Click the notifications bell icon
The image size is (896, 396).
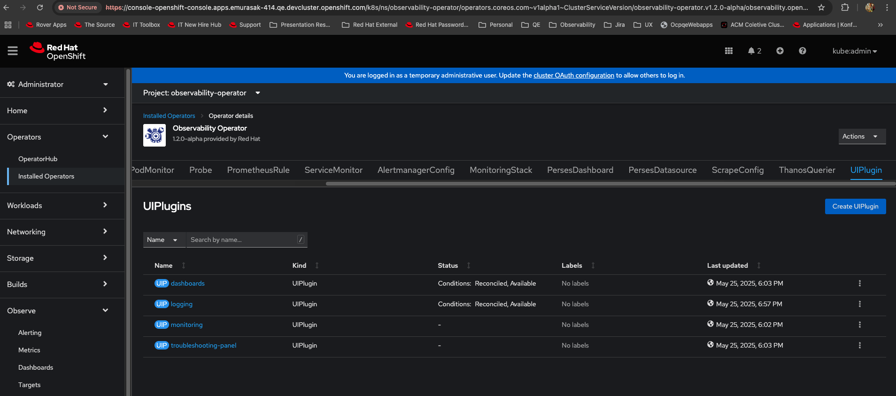point(751,51)
